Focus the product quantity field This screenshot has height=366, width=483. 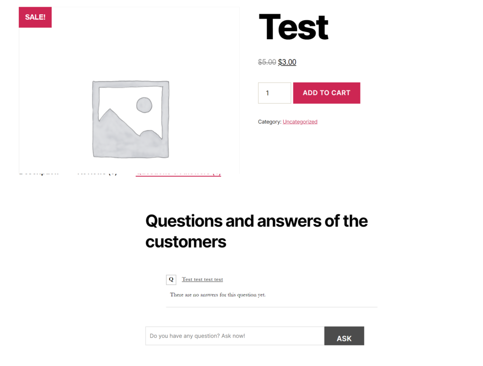274,93
